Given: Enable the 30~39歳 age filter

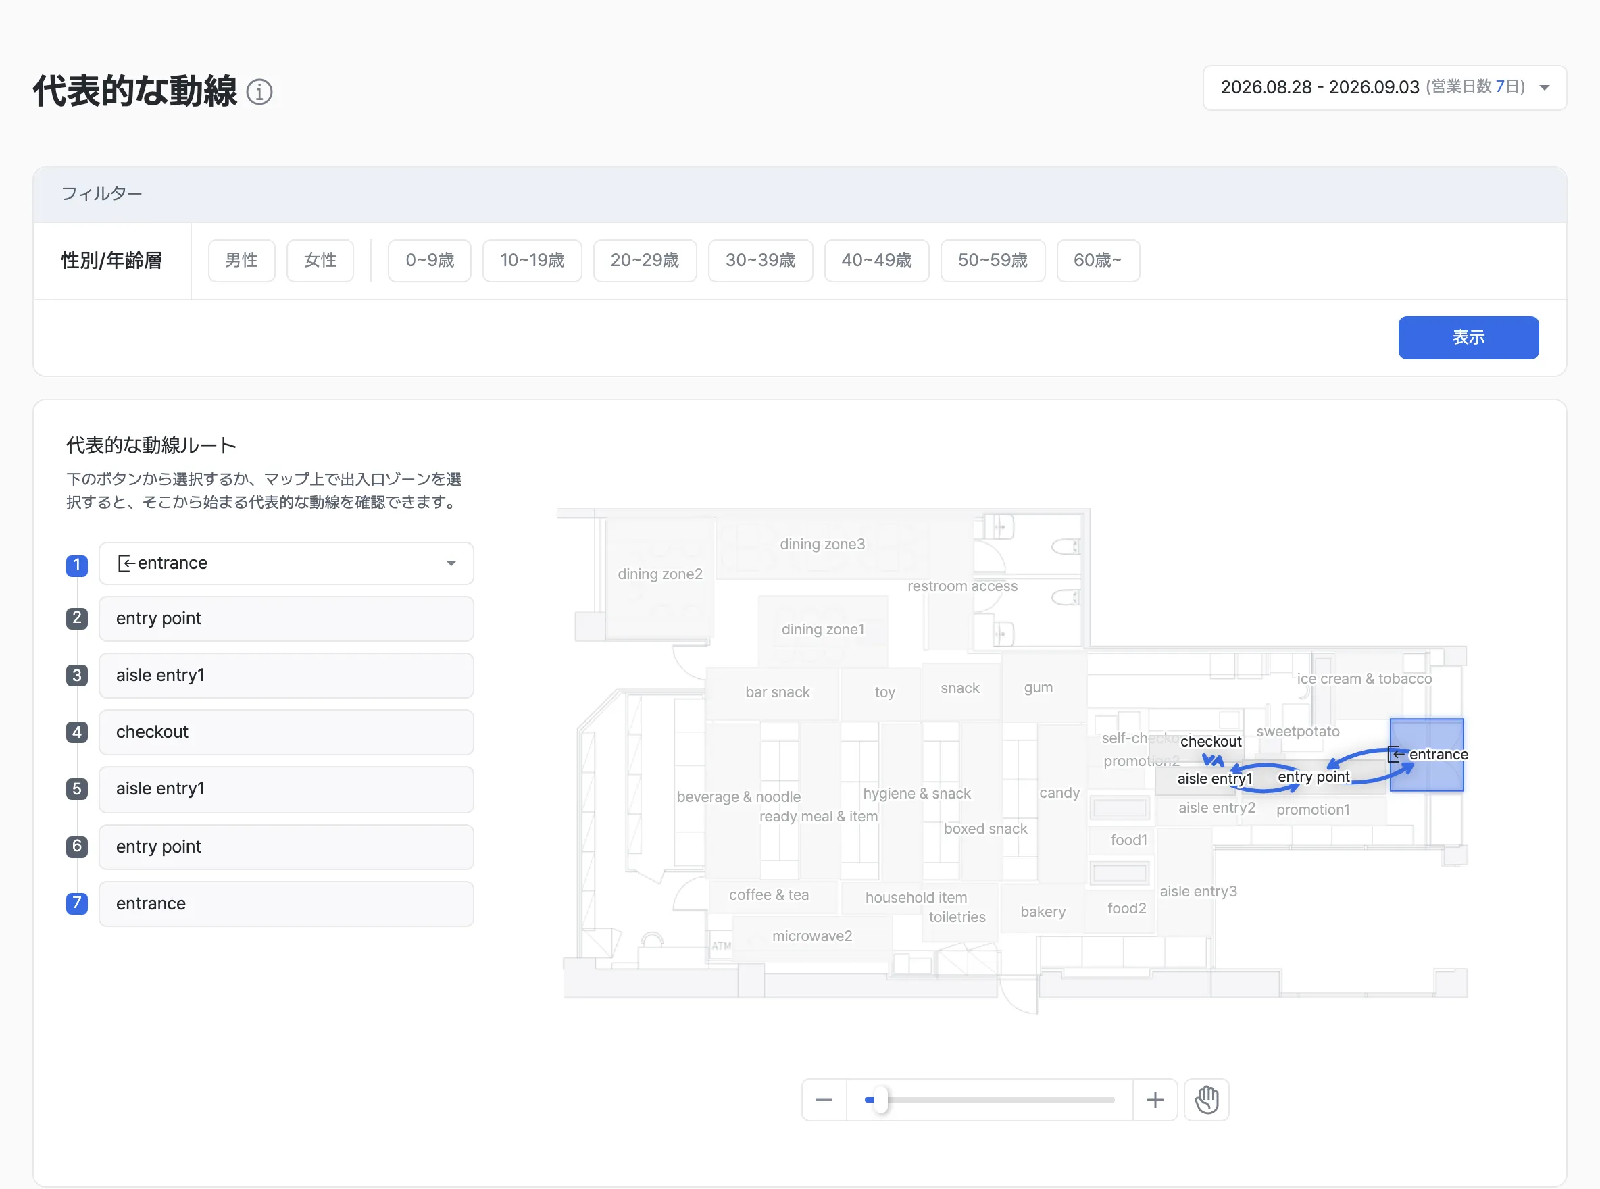Looking at the screenshot, I should (760, 260).
